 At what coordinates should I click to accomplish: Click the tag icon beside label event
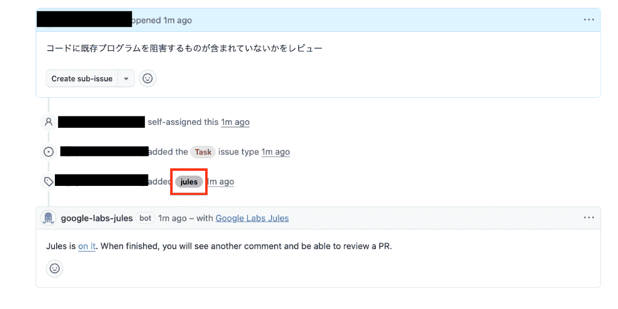coord(48,181)
